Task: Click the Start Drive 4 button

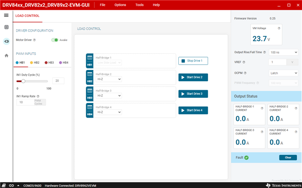Action: click(x=193, y=110)
